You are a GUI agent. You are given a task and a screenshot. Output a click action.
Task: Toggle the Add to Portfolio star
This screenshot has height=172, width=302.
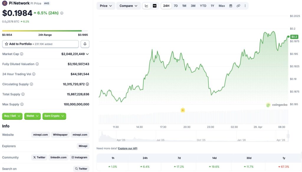click(6, 44)
